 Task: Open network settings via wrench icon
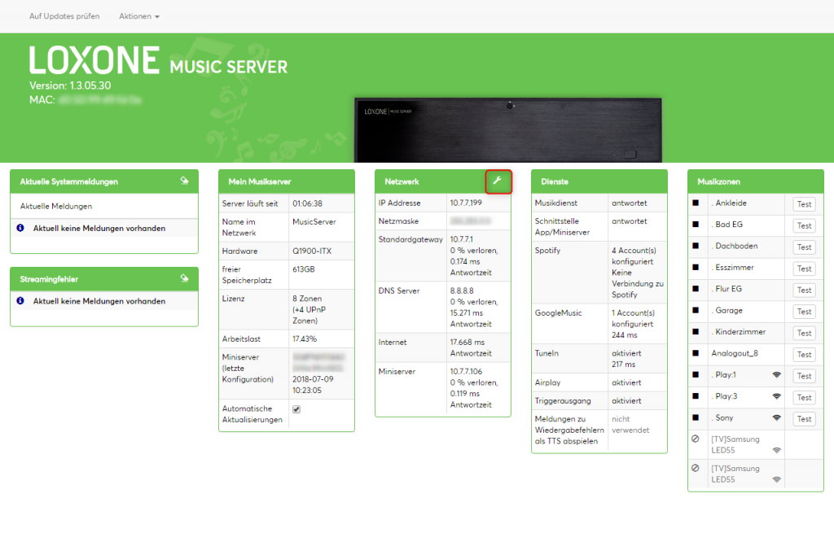[x=498, y=181]
